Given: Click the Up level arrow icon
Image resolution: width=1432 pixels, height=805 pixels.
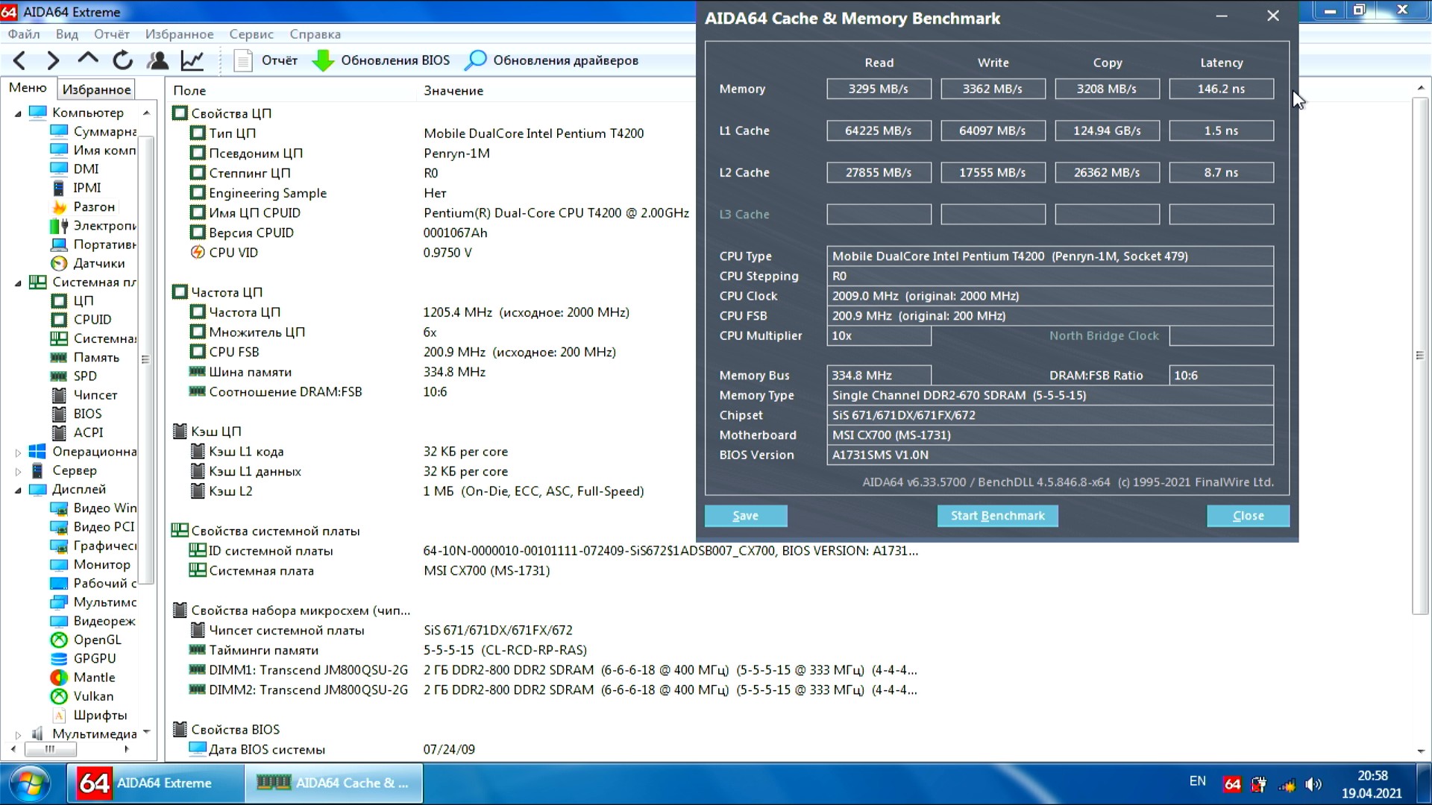Looking at the screenshot, I should 88,59.
